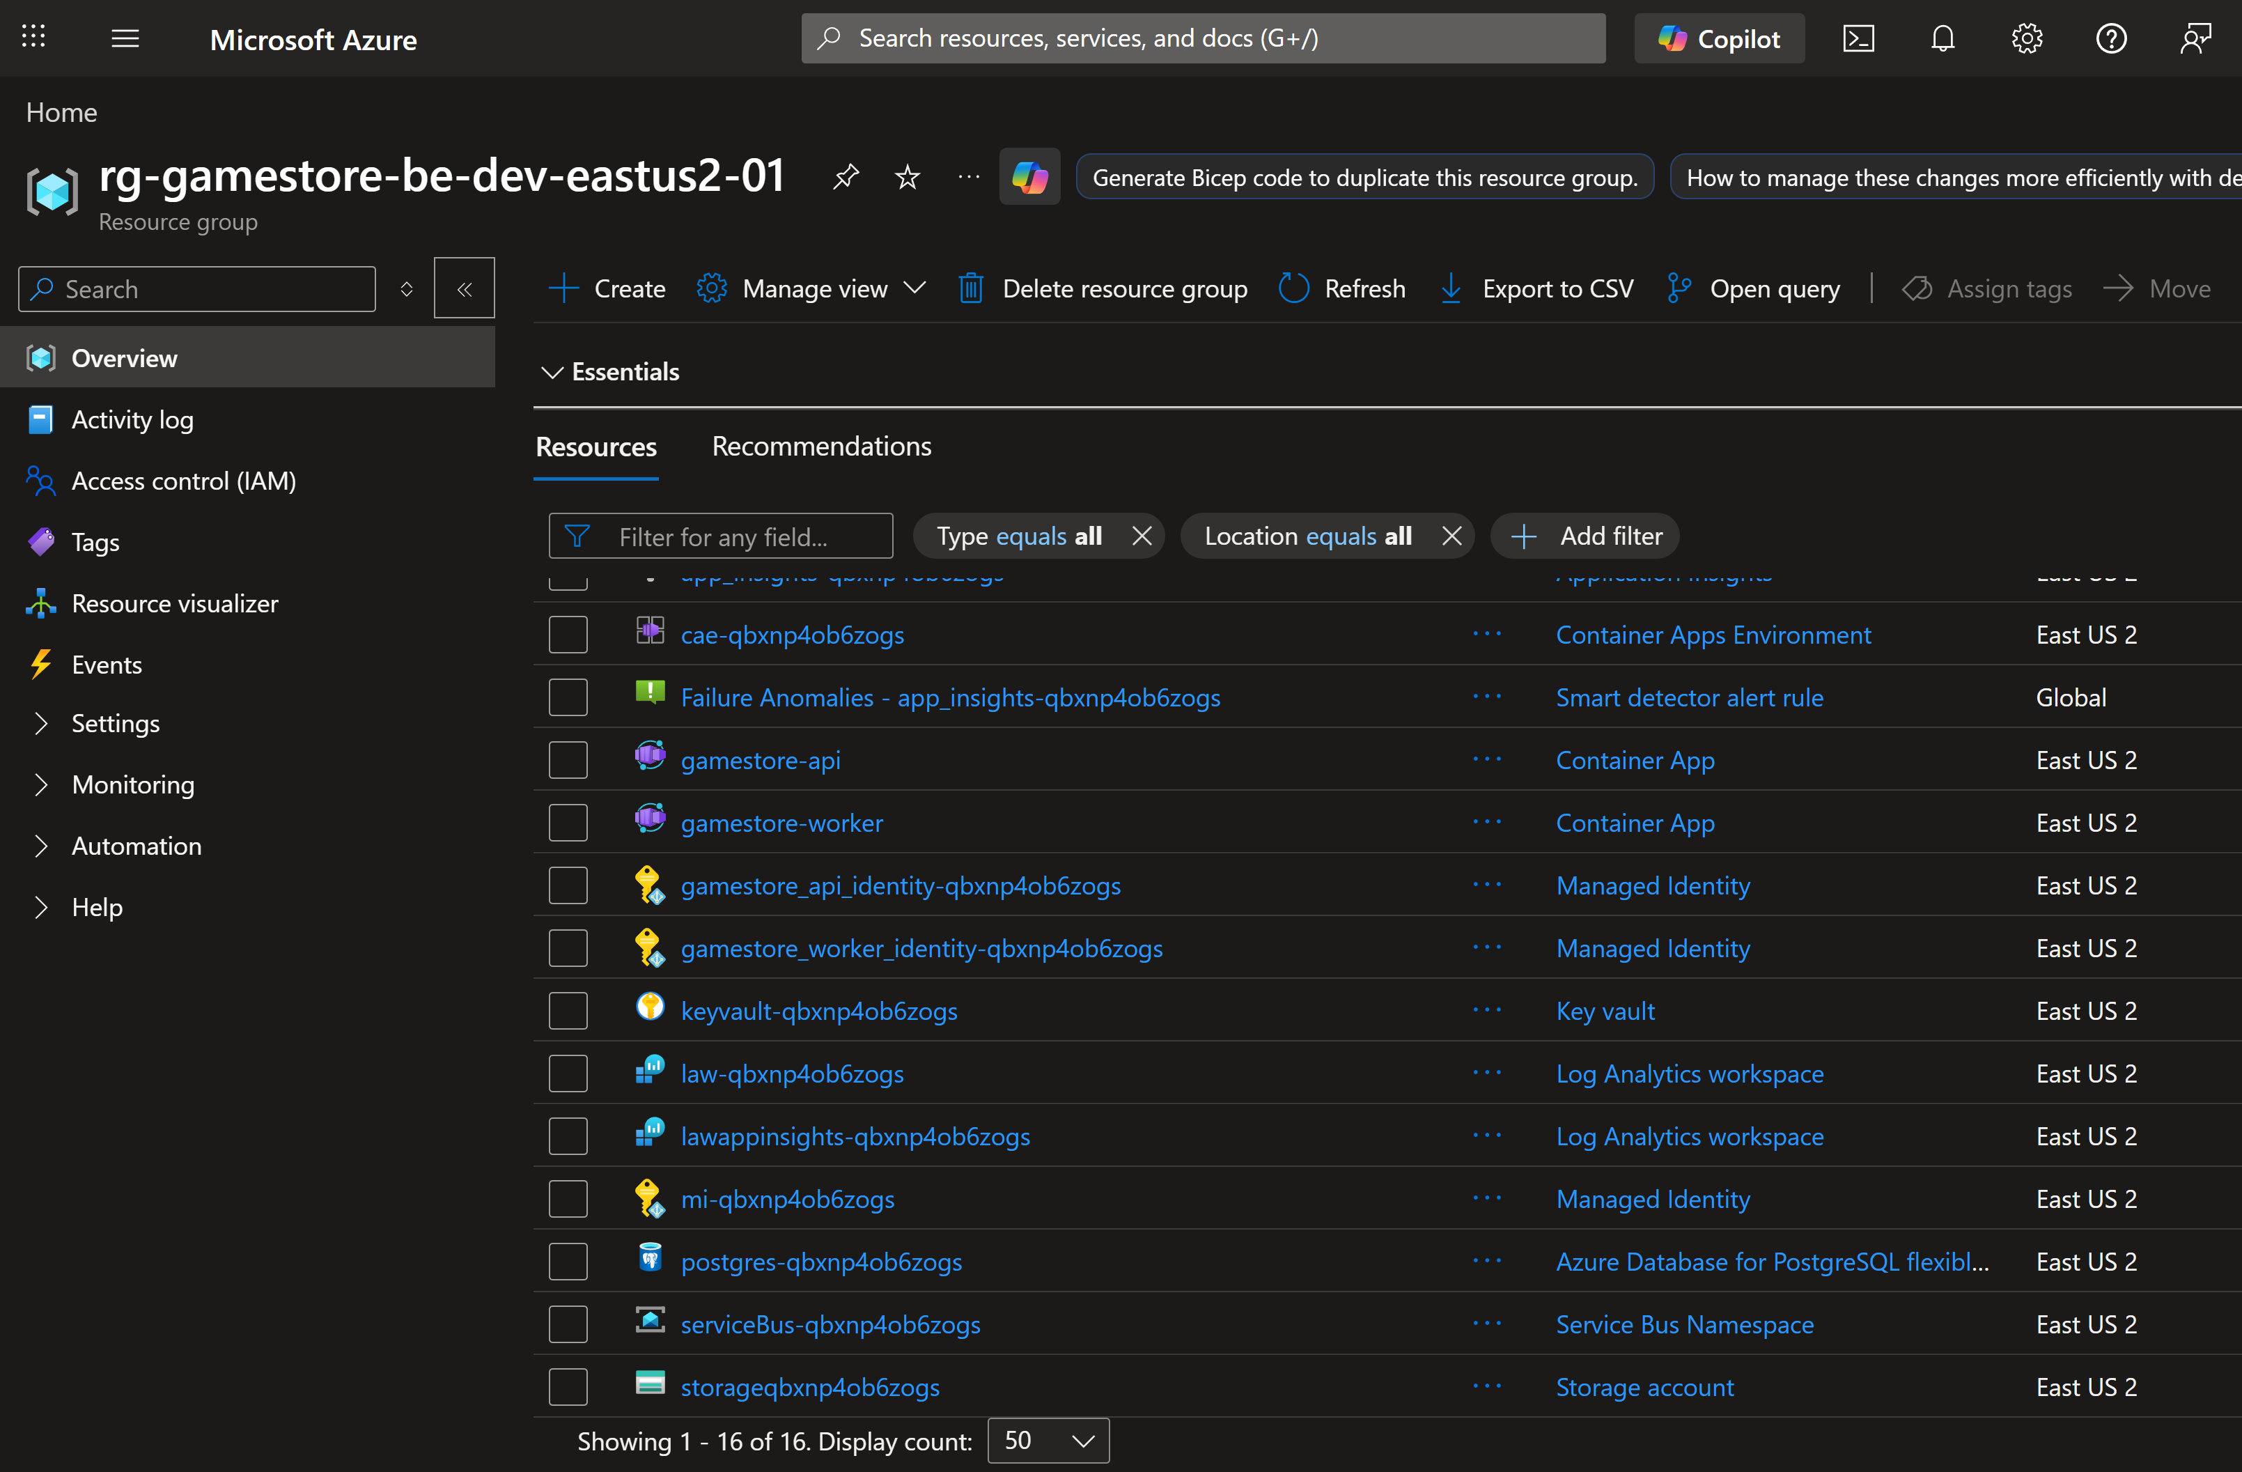
Task: Click the storageqbxnp4ob6zogs storage icon
Action: (650, 1382)
